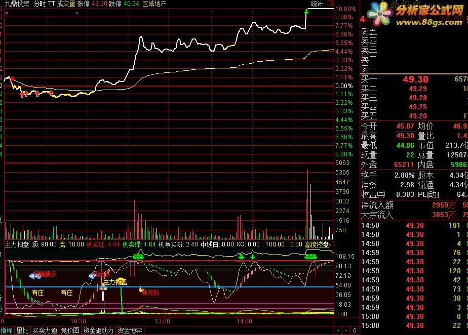Click the 14:59 tick with volume 120

pos(414,271)
